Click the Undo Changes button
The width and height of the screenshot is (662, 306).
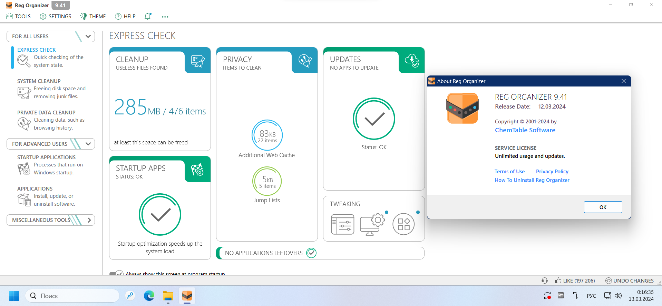tap(630, 280)
